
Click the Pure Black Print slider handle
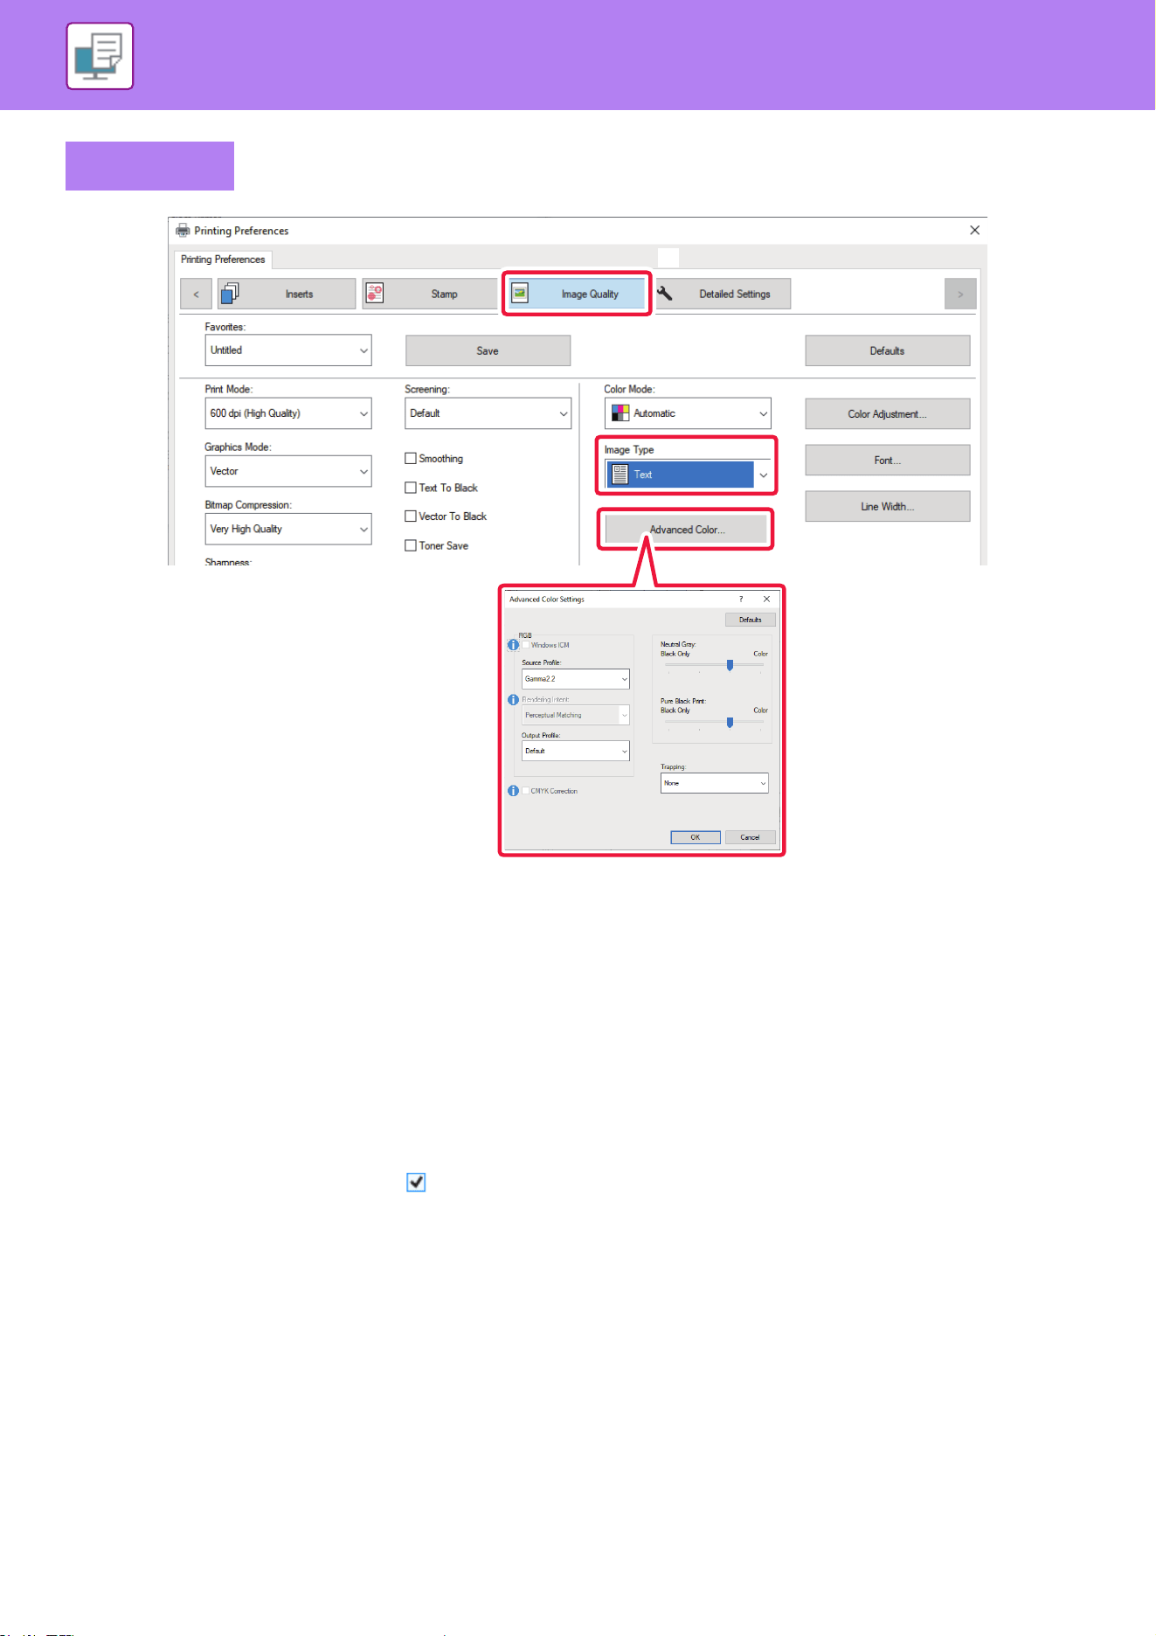coord(730,723)
